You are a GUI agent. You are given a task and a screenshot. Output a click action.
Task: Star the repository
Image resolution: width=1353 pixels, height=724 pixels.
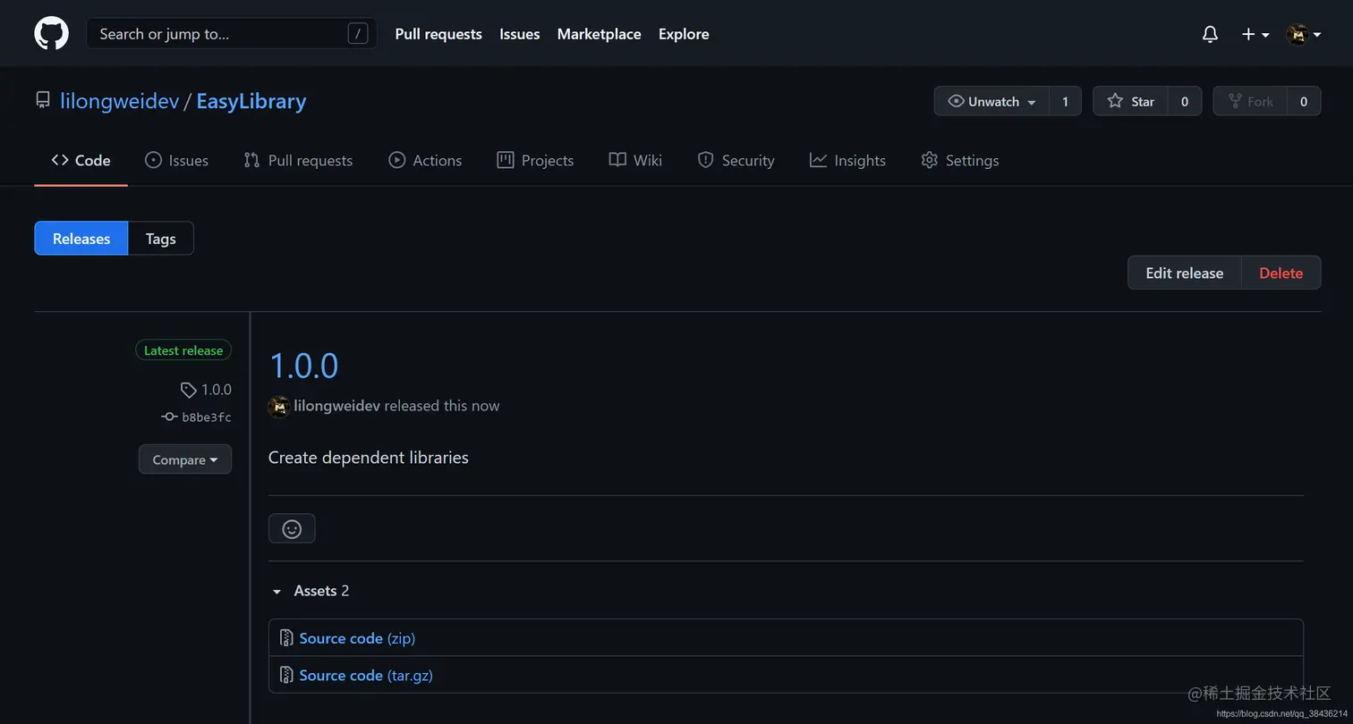coord(1131,101)
